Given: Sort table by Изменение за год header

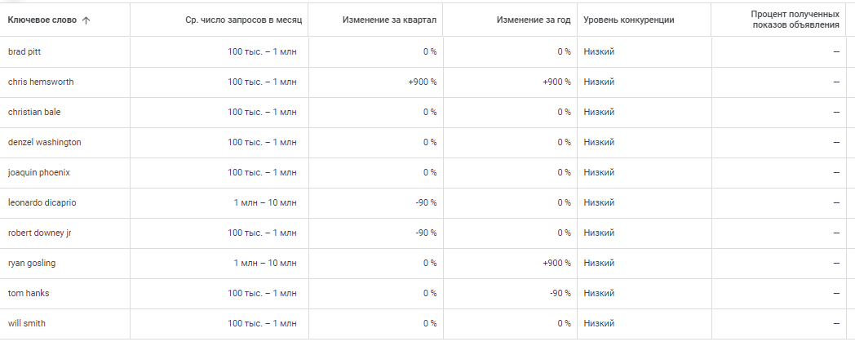Looking at the screenshot, I should (534, 20).
